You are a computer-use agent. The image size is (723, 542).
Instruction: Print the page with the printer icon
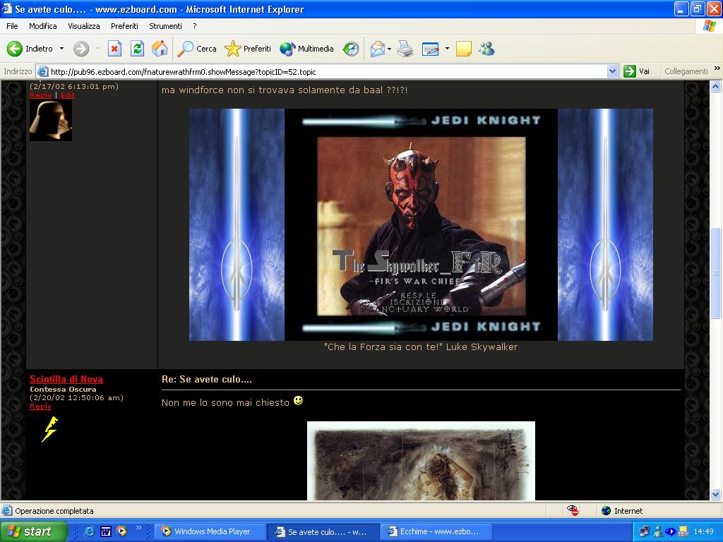(405, 49)
